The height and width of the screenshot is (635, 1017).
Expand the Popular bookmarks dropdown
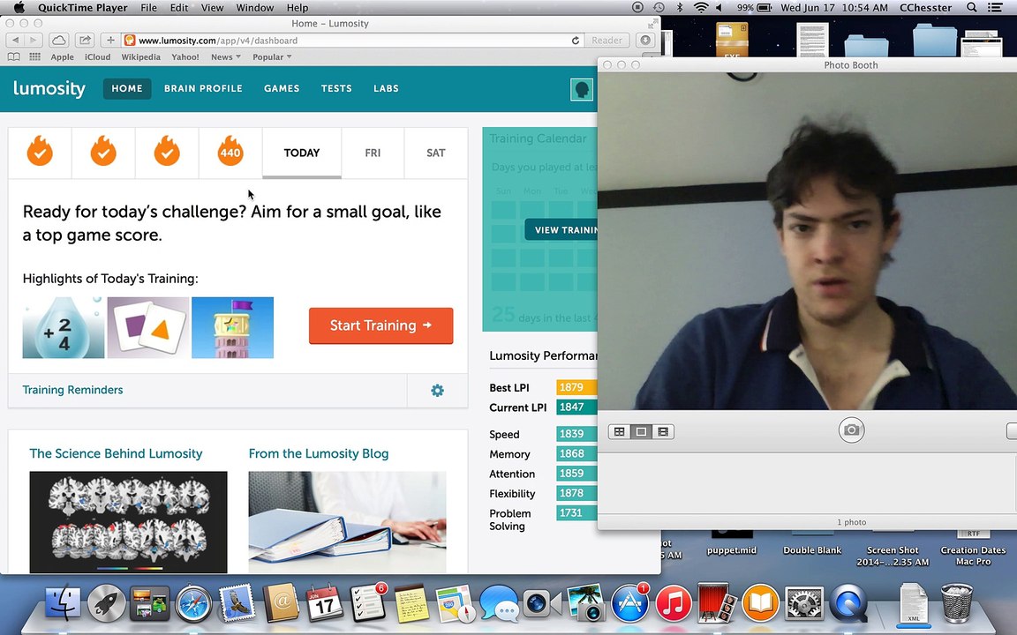coord(272,57)
